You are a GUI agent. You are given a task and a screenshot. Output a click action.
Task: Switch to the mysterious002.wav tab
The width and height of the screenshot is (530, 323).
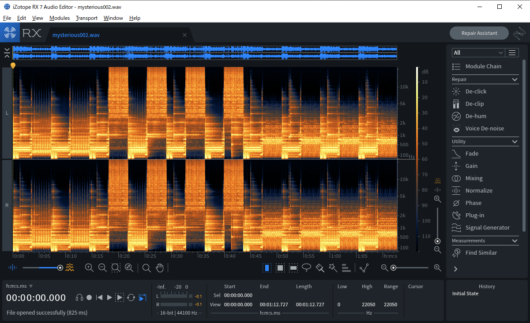tap(76, 35)
